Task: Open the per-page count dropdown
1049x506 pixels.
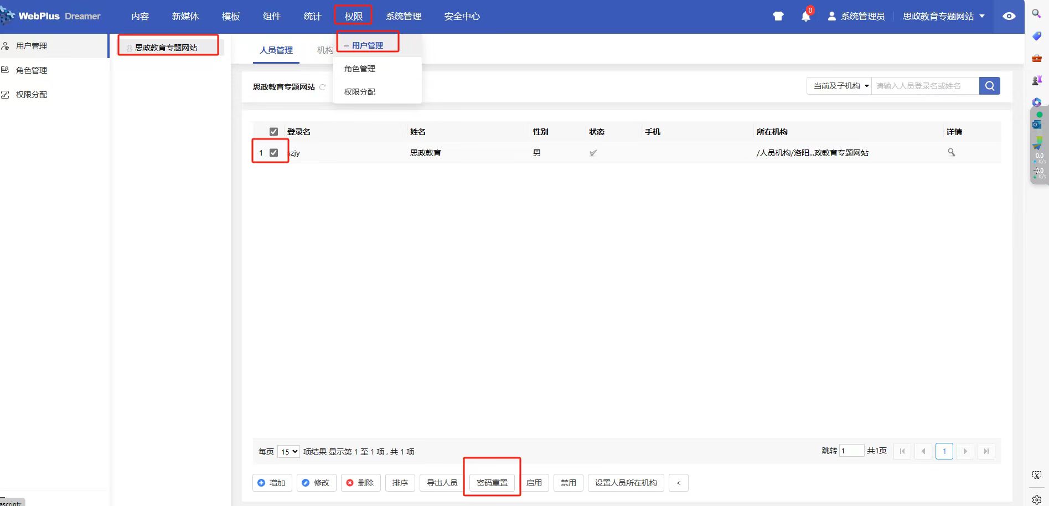Action: (x=288, y=452)
